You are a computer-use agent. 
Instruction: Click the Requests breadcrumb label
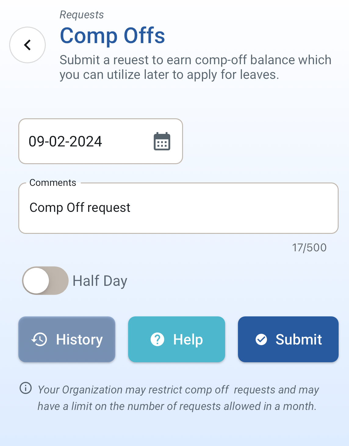(x=82, y=15)
